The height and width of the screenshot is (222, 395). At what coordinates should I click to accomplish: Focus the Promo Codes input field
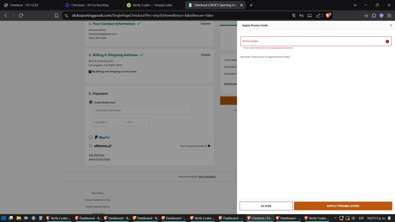point(316,41)
